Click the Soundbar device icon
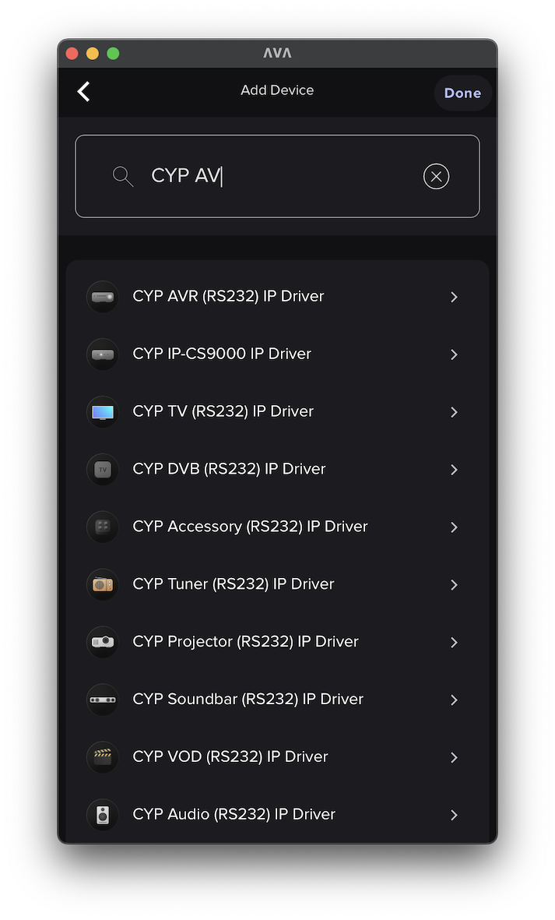 click(x=102, y=700)
